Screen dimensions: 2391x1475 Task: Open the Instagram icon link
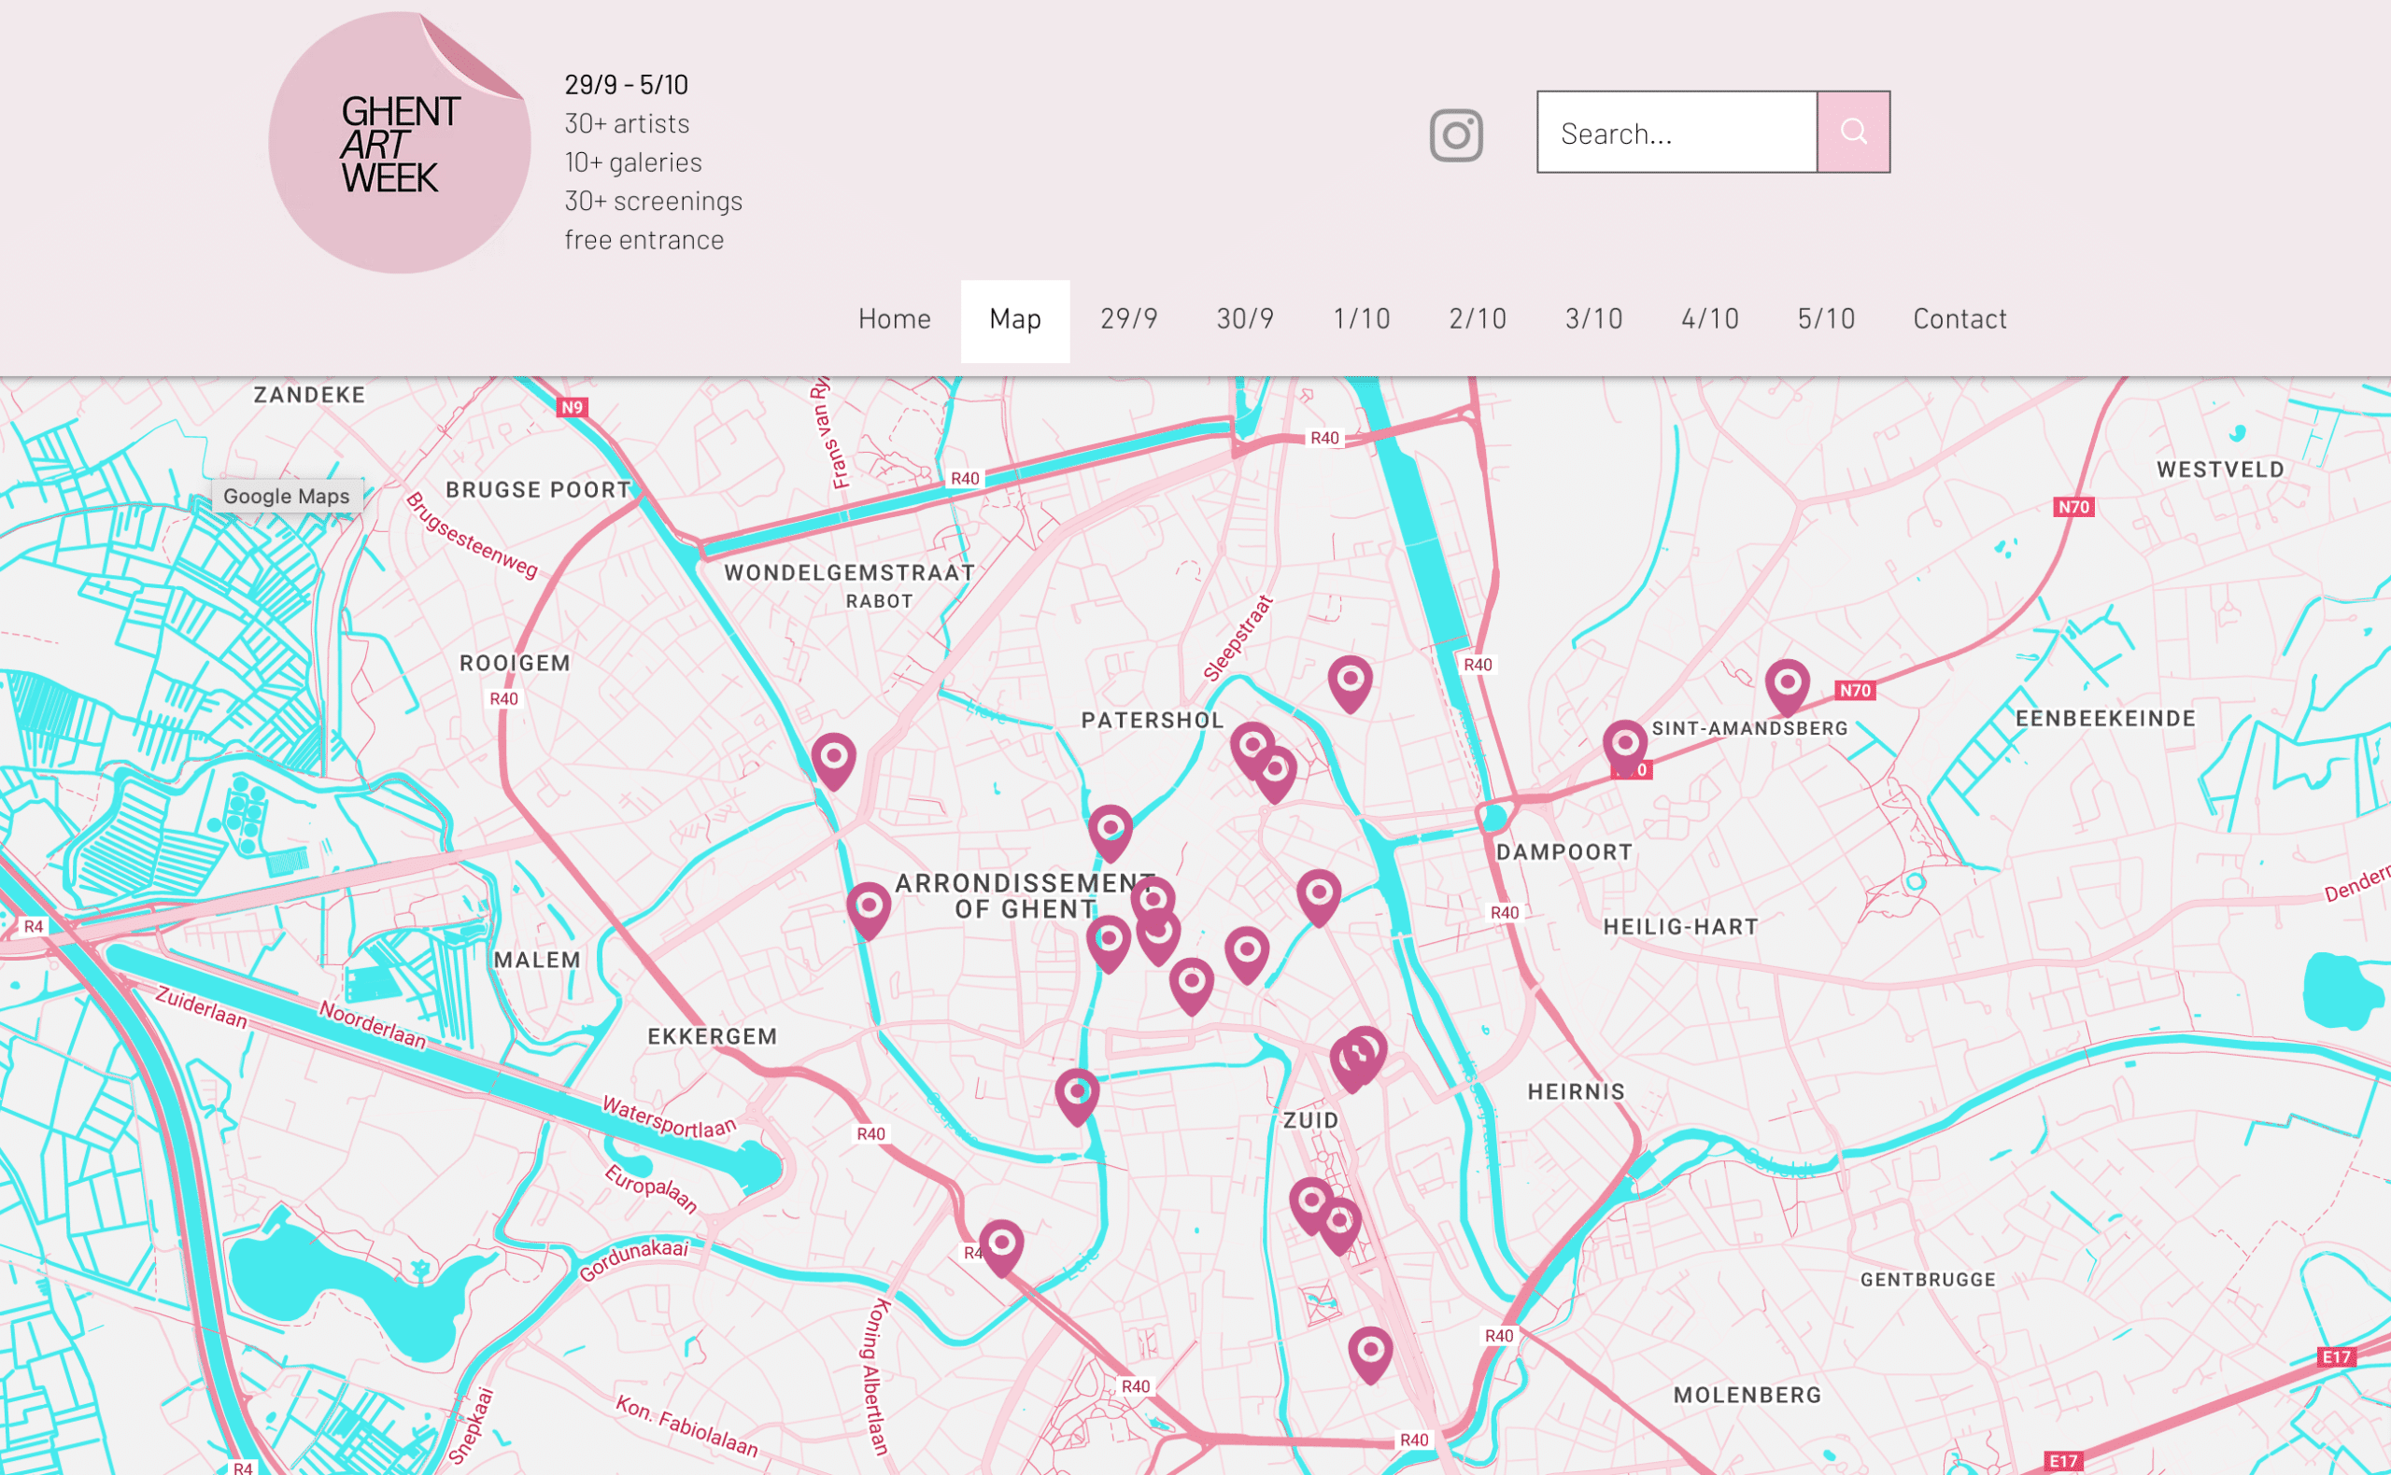1456,134
